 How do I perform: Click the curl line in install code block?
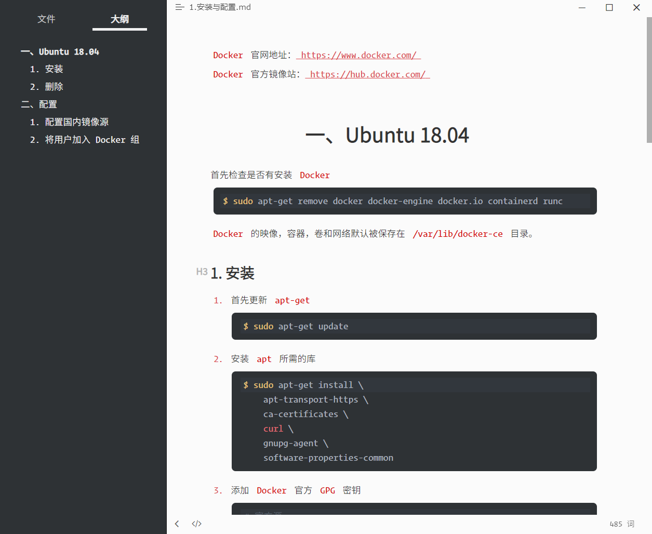coord(278,429)
